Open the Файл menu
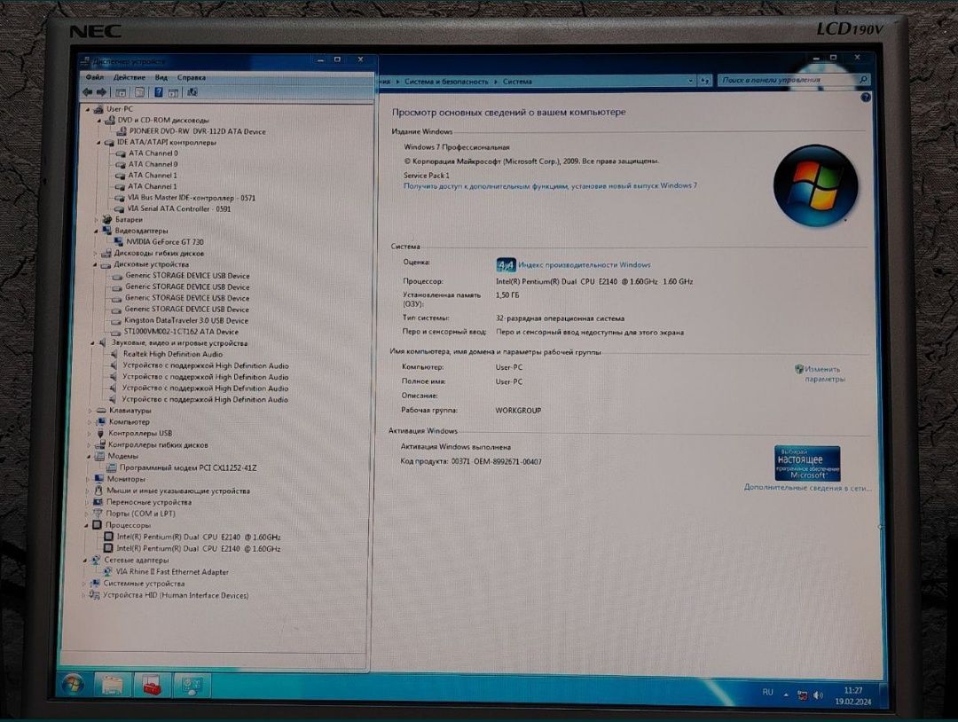958x722 pixels. (x=95, y=77)
